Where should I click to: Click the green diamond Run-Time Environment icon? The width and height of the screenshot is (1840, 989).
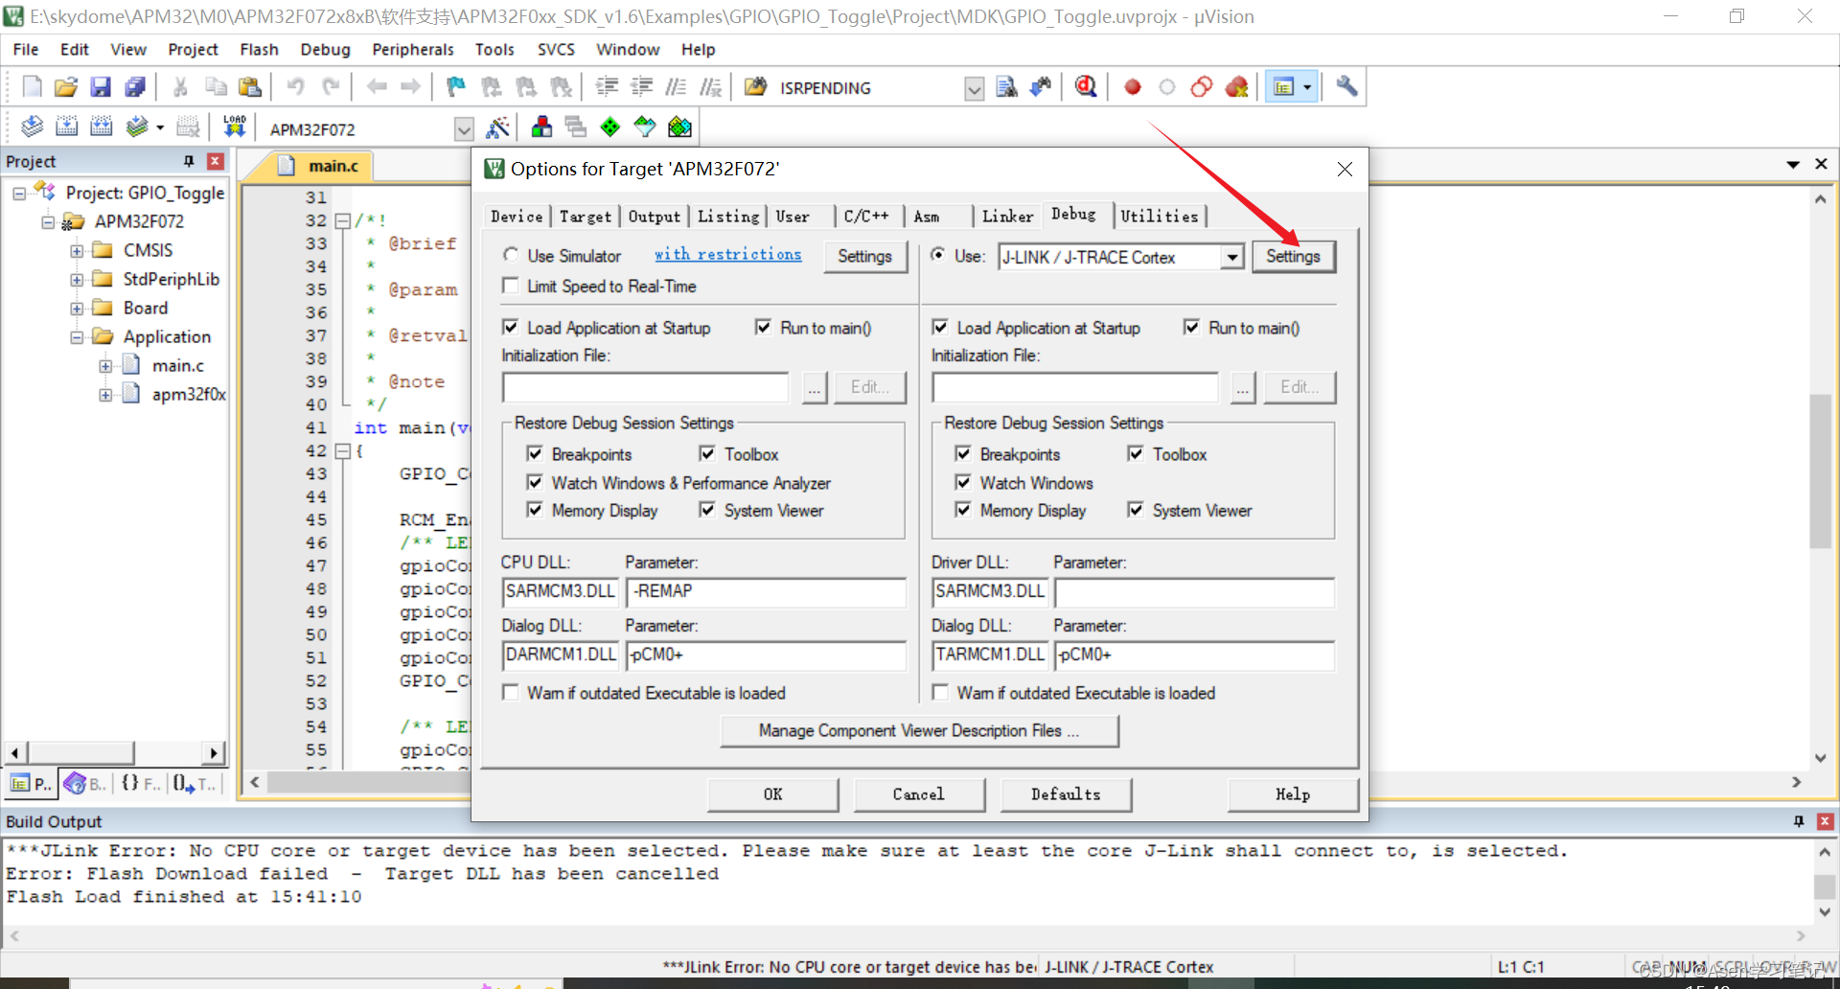610,126
